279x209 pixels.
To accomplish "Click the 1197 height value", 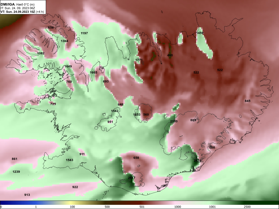I will pyautogui.click(x=84, y=33).
